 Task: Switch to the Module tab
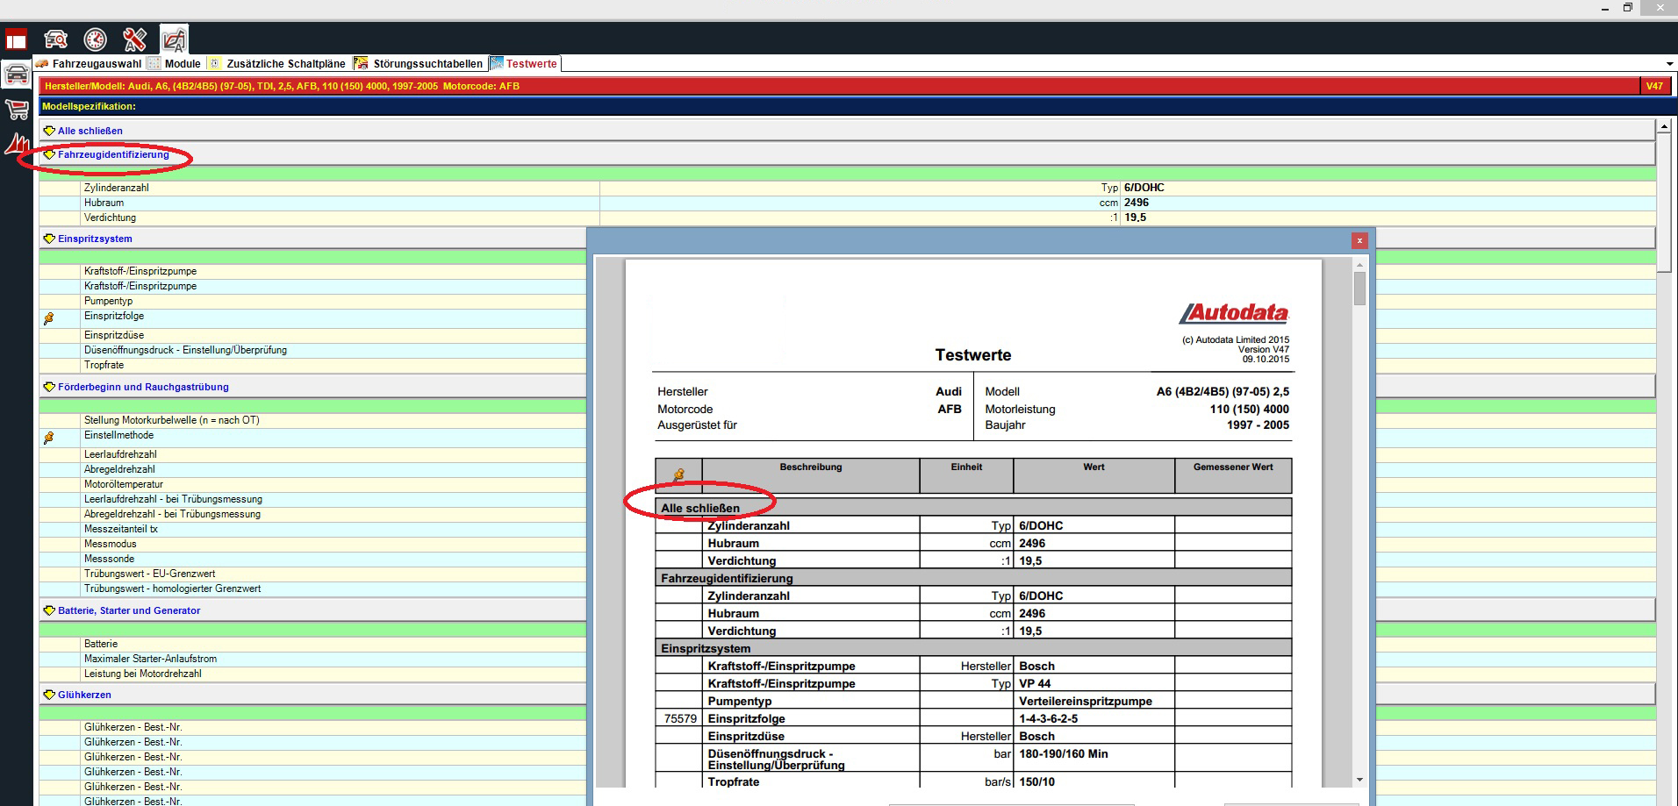click(x=174, y=64)
